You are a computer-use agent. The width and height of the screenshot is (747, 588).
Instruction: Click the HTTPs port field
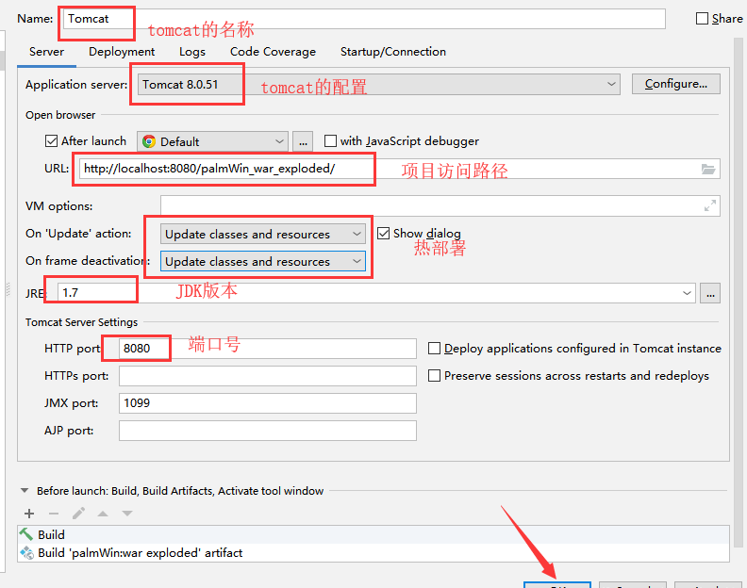[267, 376]
